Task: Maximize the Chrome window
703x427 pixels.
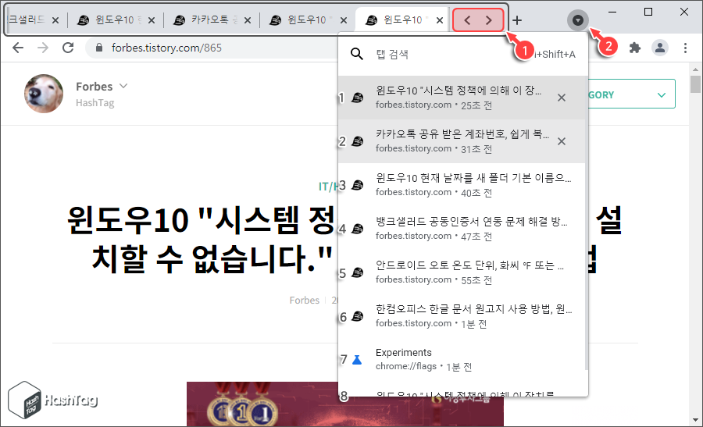Action: click(x=648, y=12)
